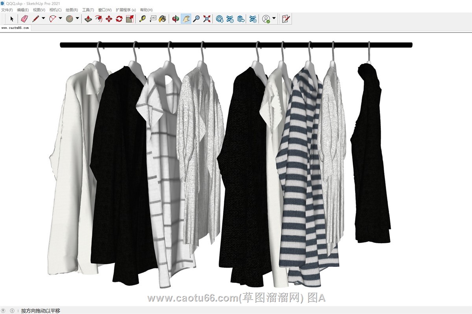Click the Zoom Extents tool
Viewport: 472px width, 314px height.
click(x=207, y=18)
